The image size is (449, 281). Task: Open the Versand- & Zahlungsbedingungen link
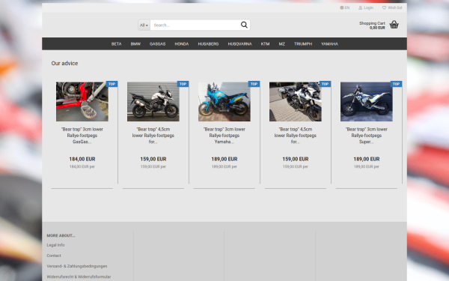[77, 266]
